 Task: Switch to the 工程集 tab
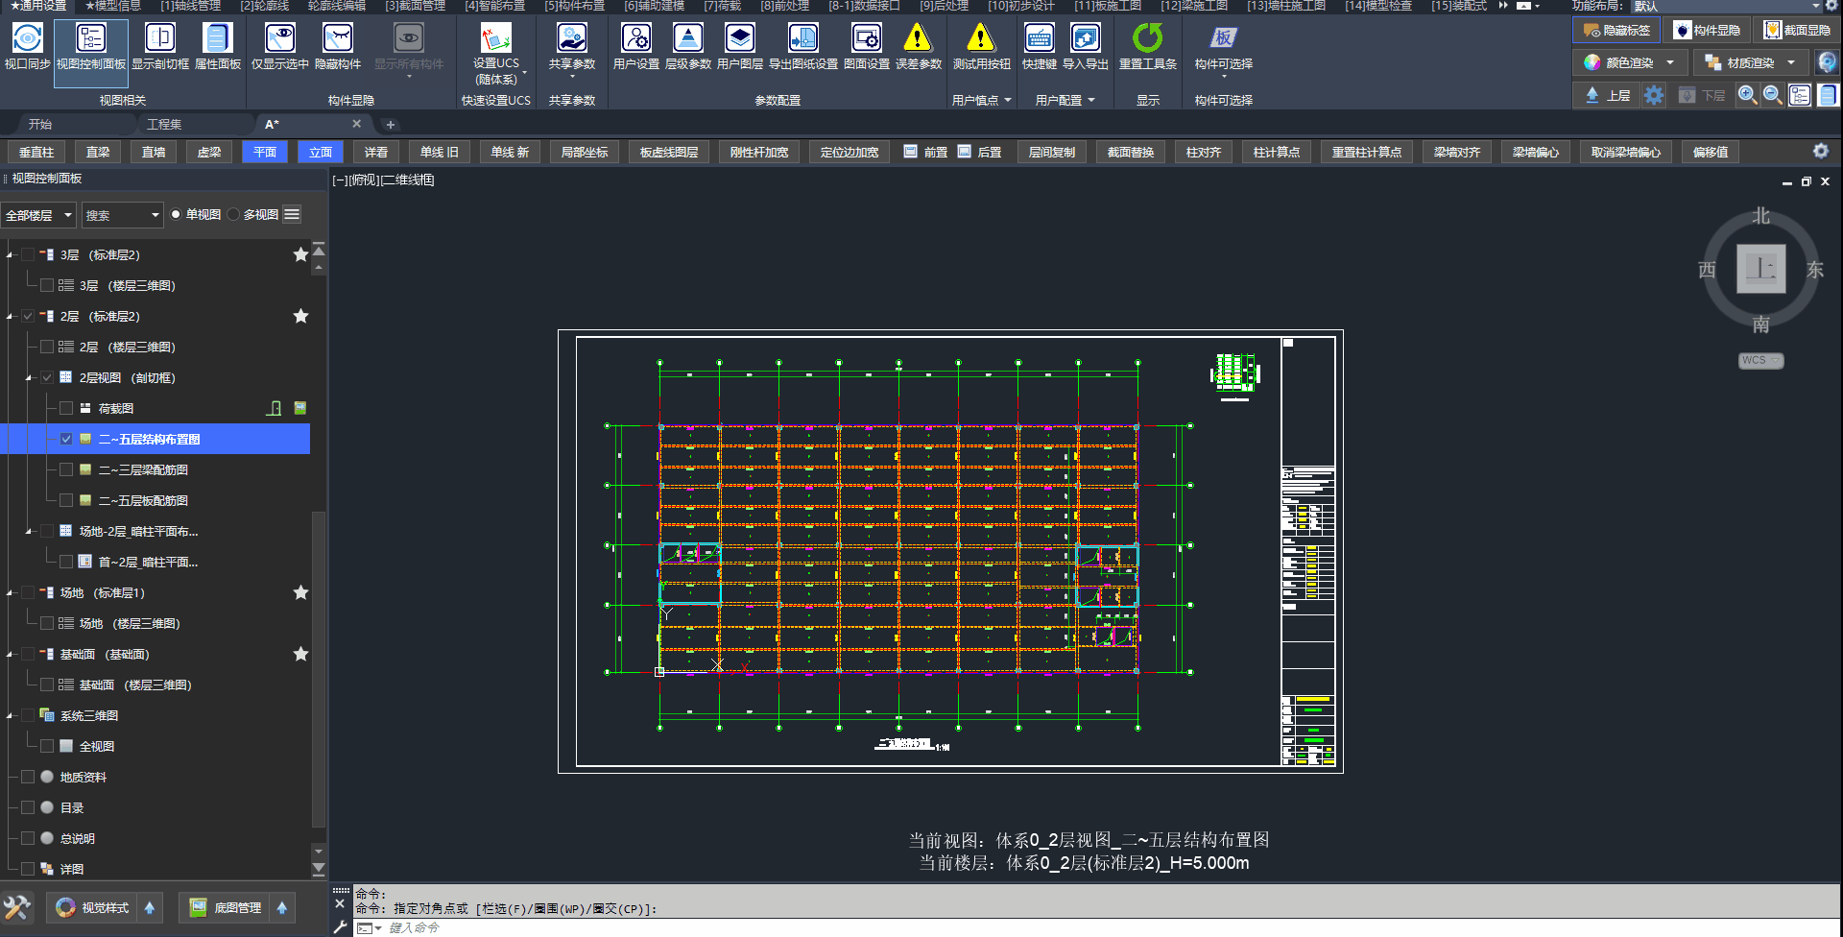click(x=164, y=125)
